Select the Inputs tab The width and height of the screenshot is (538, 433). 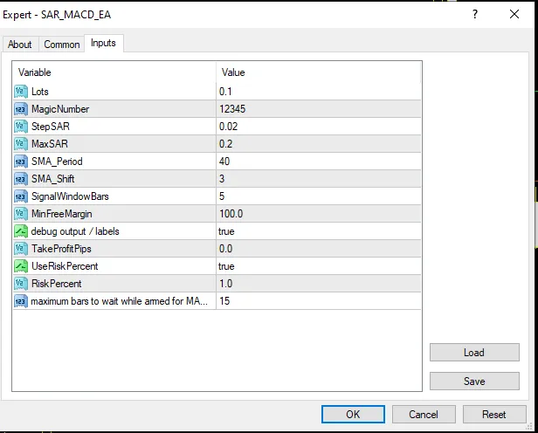point(103,43)
